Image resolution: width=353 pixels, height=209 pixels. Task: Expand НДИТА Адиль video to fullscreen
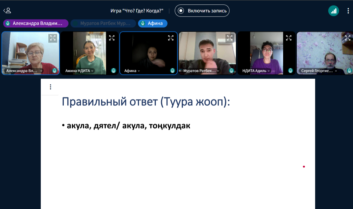pos(289,38)
